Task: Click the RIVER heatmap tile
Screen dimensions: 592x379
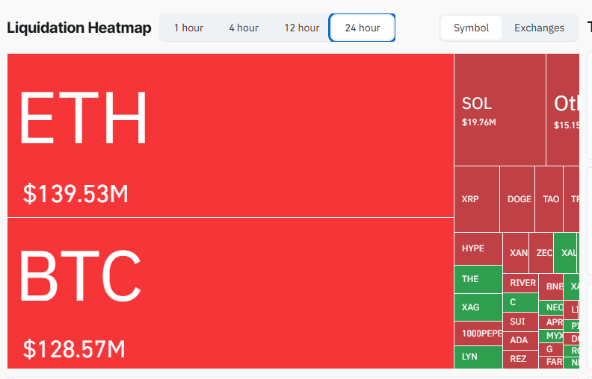Action: click(522, 283)
